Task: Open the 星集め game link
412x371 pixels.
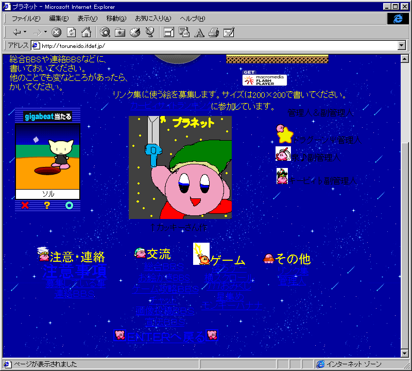Action: pyautogui.click(x=230, y=297)
